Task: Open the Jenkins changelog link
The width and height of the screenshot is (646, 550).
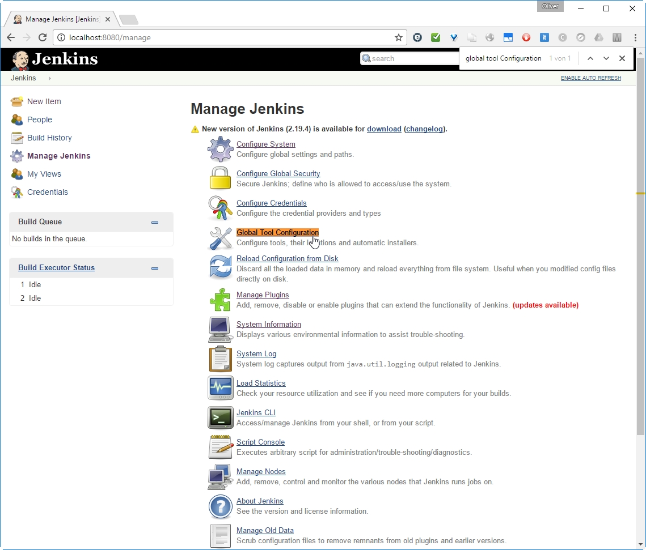Action: tap(424, 129)
